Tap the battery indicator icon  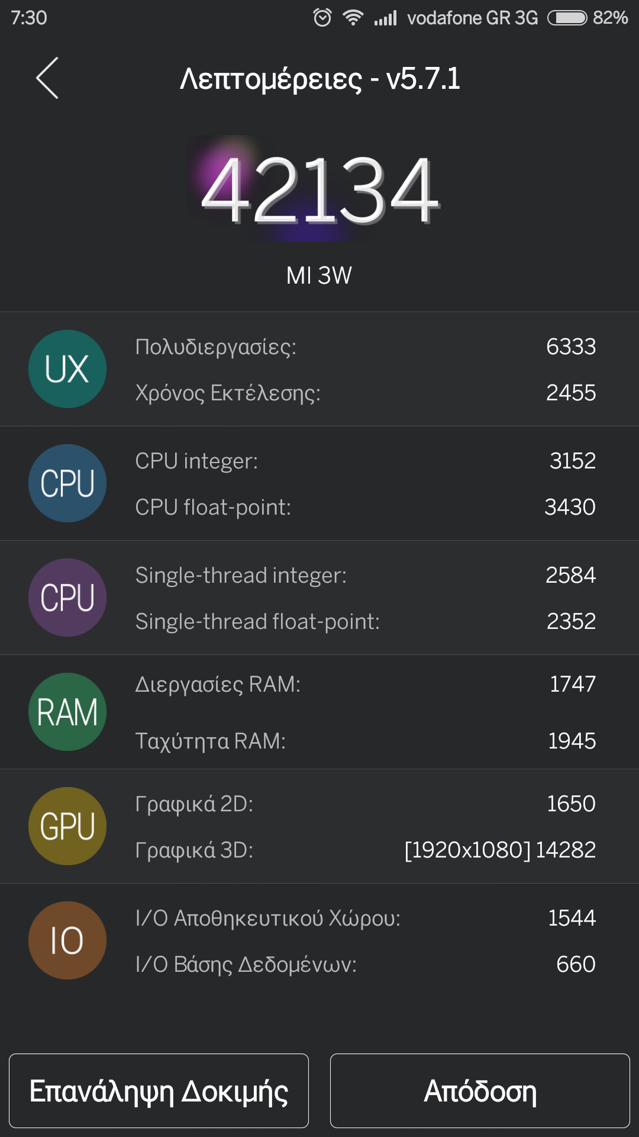pos(567,18)
